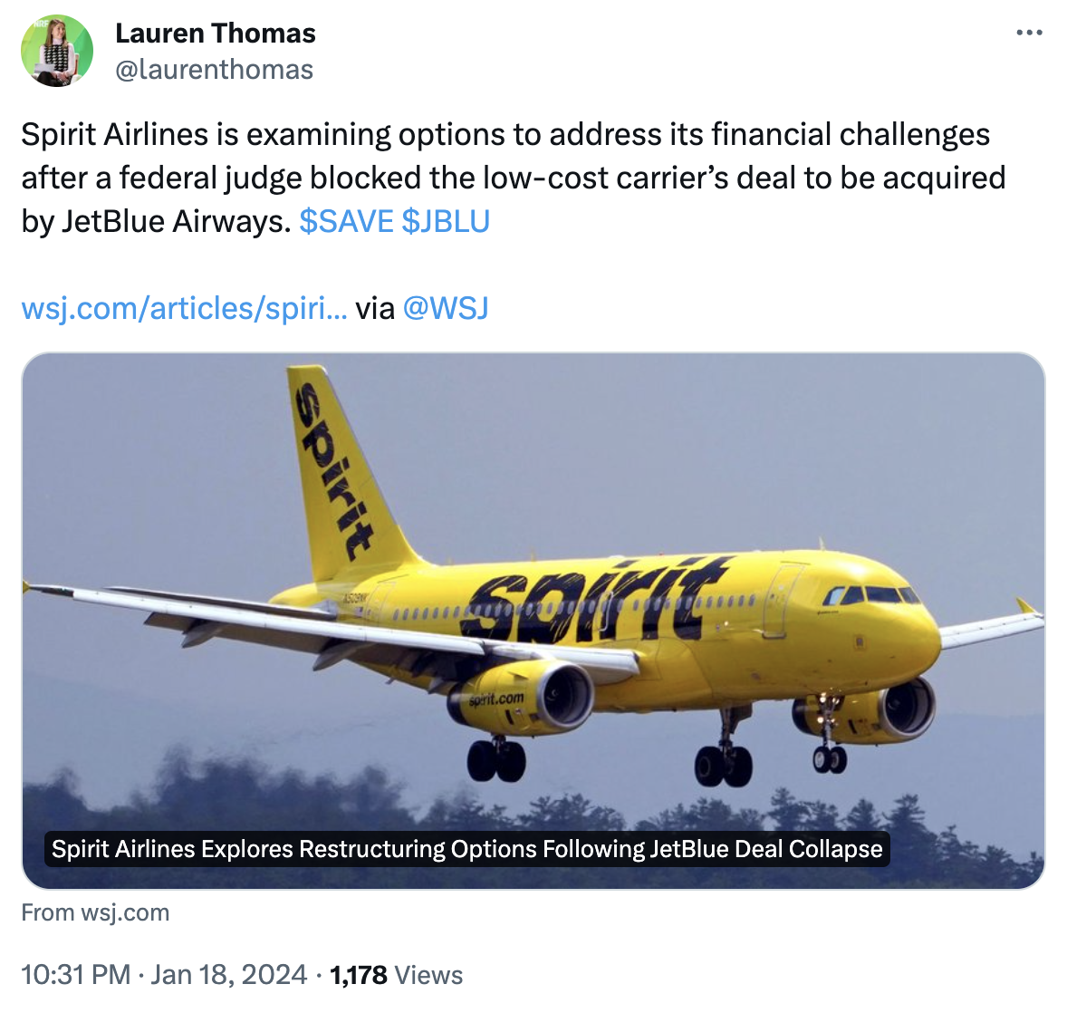
Task: Click the Lauren Thomas display name
Action: pos(216,34)
